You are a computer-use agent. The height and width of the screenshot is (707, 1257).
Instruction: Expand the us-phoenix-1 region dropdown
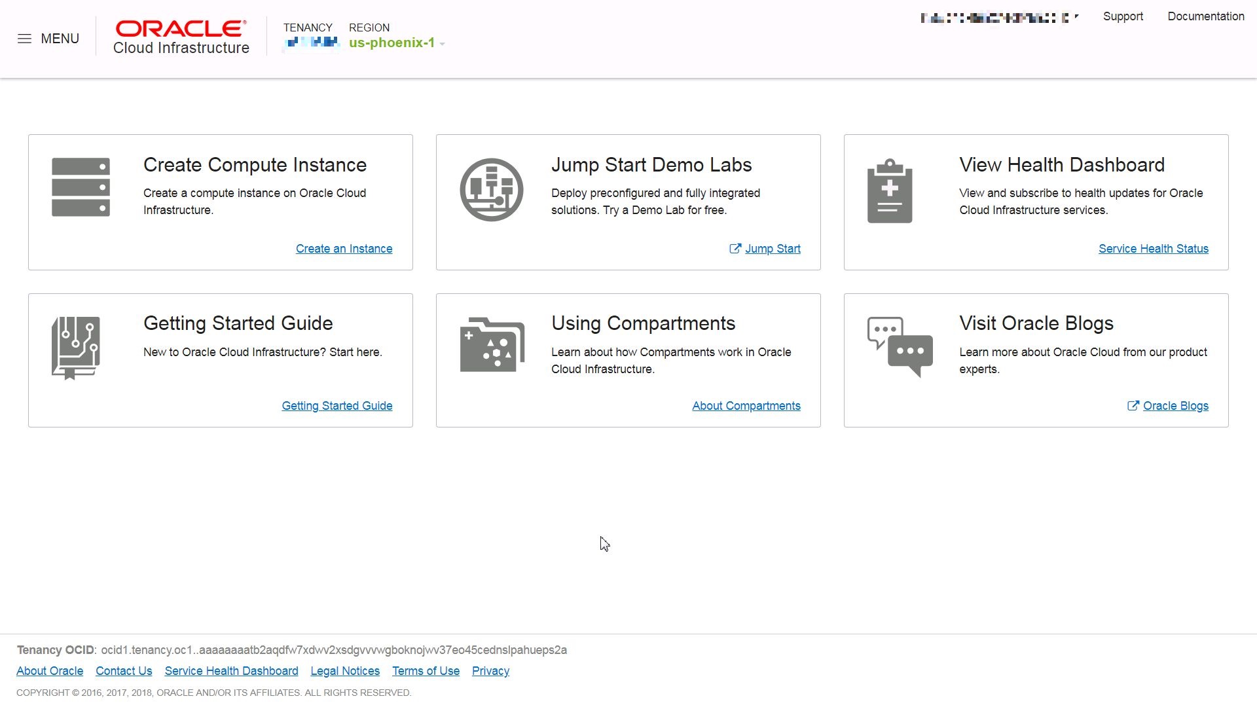click(397, 43)
